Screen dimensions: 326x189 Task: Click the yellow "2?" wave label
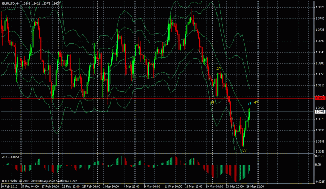tap(219, 68)
